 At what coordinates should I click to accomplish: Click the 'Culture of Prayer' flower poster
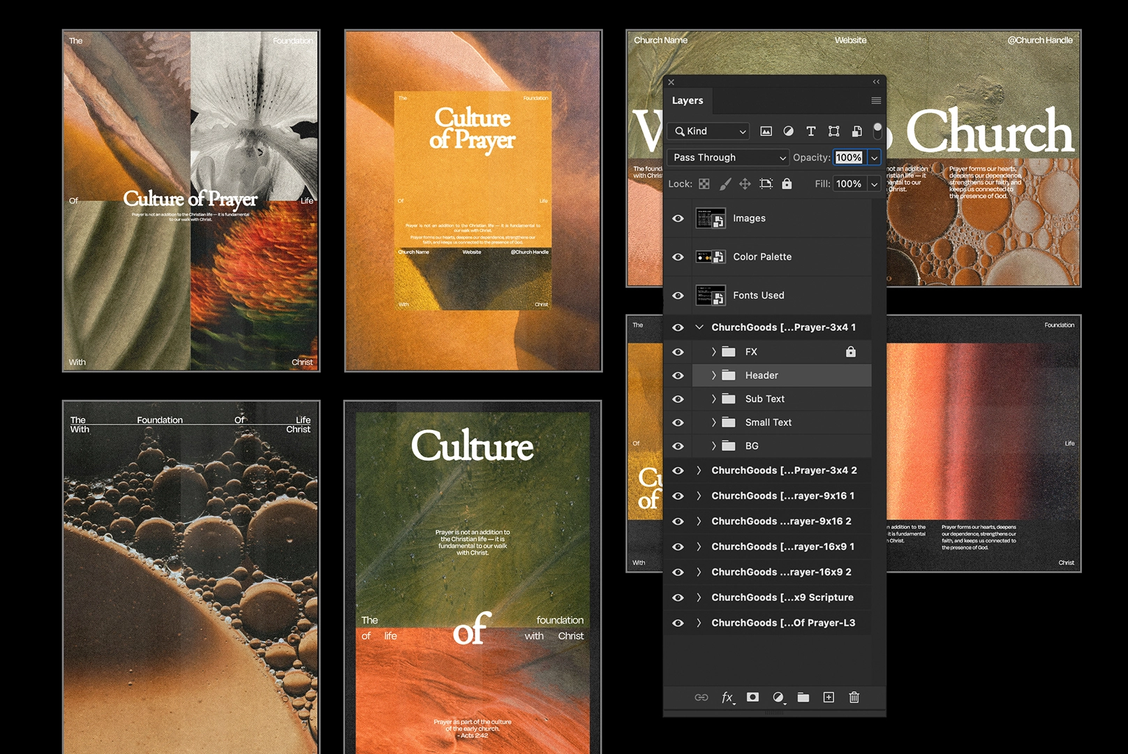click(x=191, y=200)
